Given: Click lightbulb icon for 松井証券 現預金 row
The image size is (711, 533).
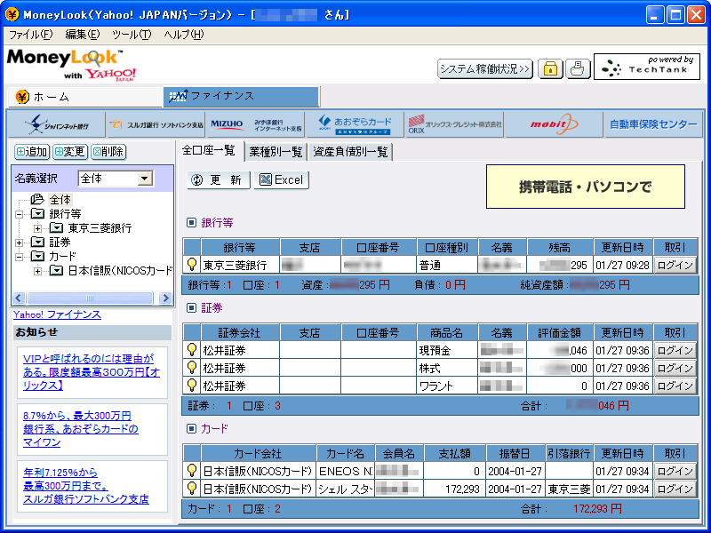Looking at the screenshot, I should (x=192, y=350).
